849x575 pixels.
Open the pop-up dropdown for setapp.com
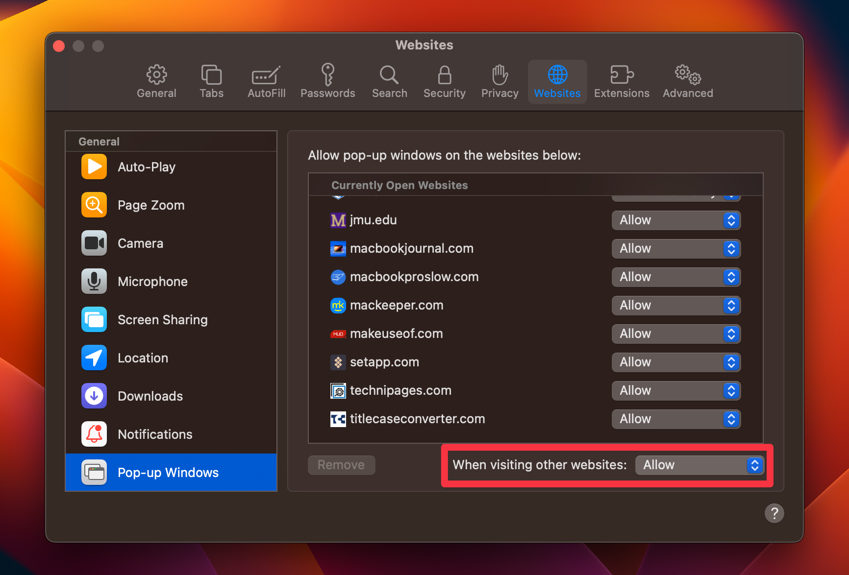(x=676, y=362)
